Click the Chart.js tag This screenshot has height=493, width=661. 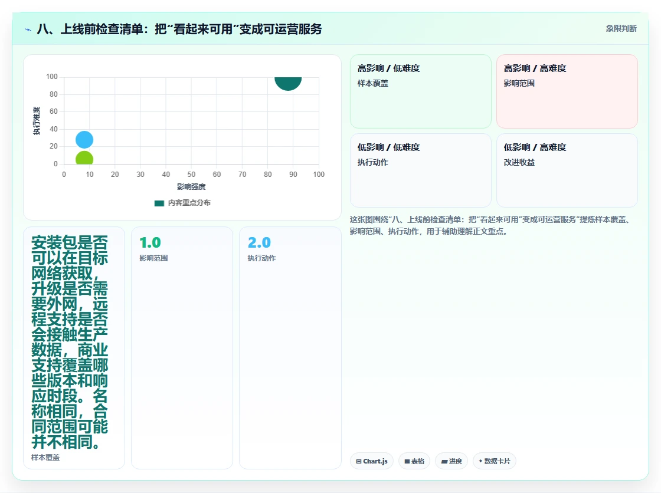click(371, 461)
